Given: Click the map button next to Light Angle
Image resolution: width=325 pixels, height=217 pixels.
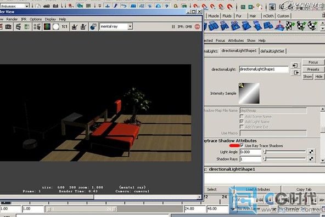Looking at the screenshot, I should coord(311,152).
